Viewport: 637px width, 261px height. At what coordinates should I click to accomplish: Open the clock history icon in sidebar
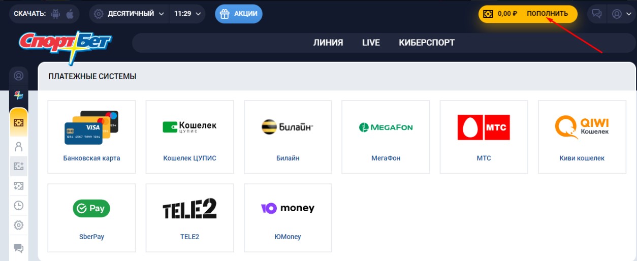pyautogui.click(x=19, y=205)
